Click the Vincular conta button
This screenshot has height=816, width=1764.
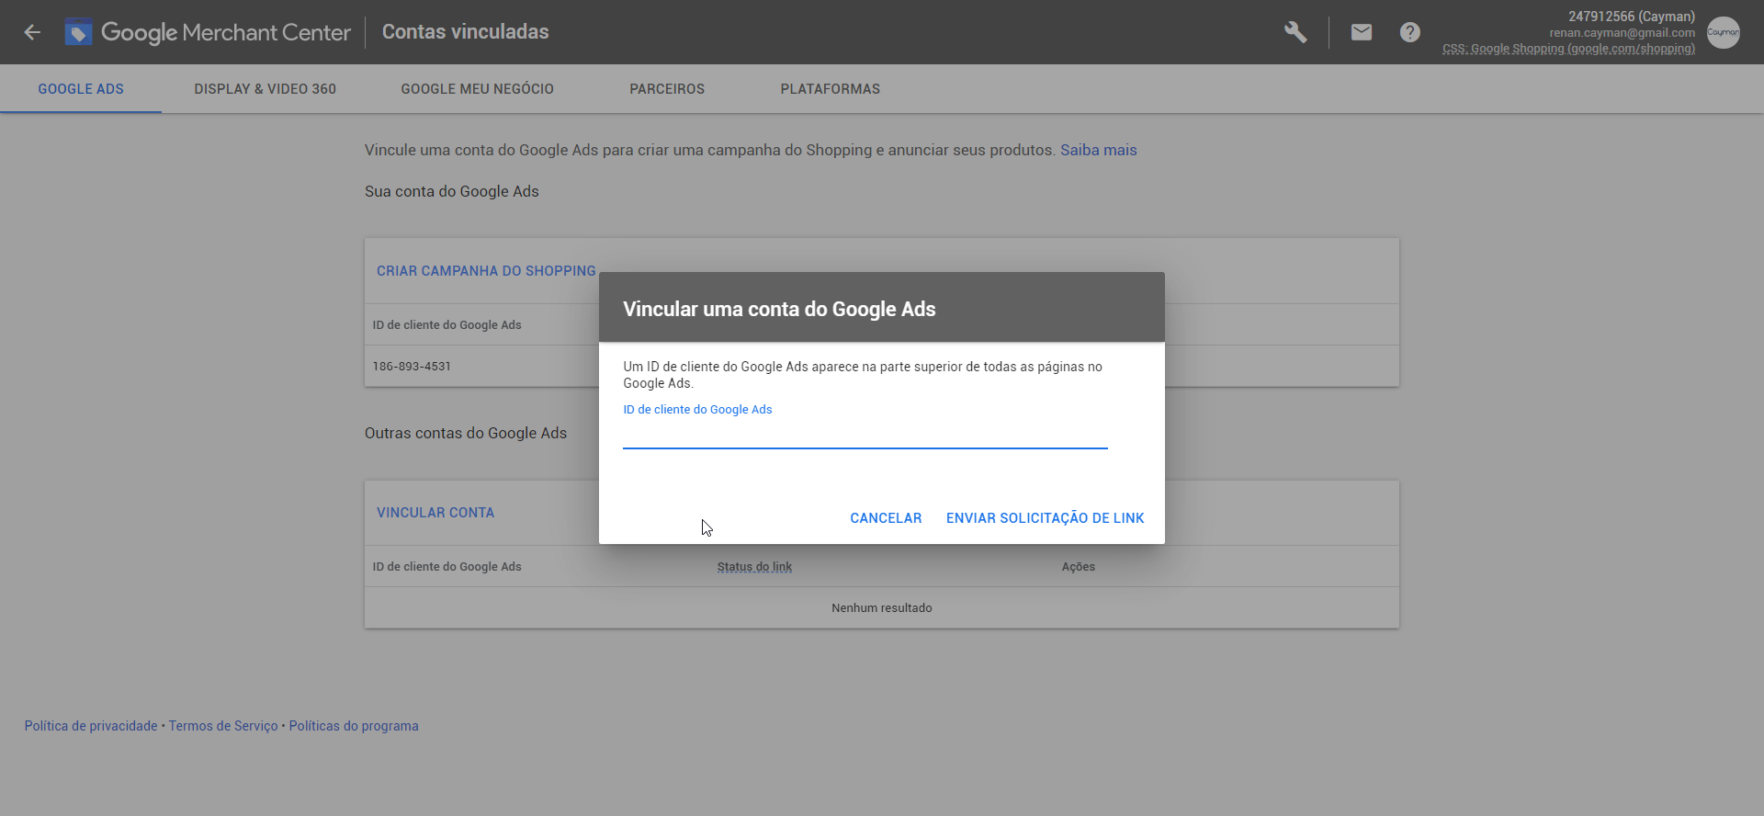(x=435, y=513)
